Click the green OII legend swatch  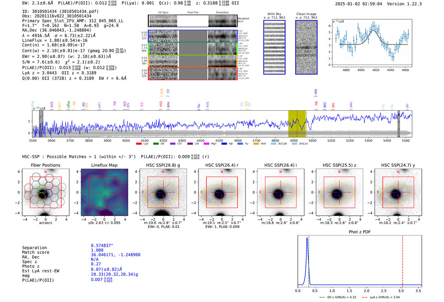tap(156, 144)
